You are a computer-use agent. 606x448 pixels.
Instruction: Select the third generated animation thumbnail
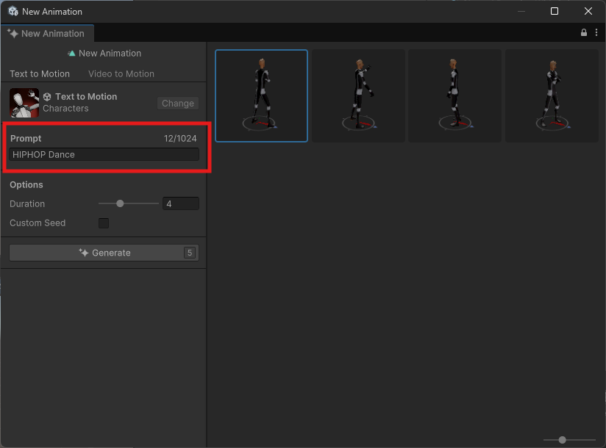pyautogui.click(x=455, y=95)
